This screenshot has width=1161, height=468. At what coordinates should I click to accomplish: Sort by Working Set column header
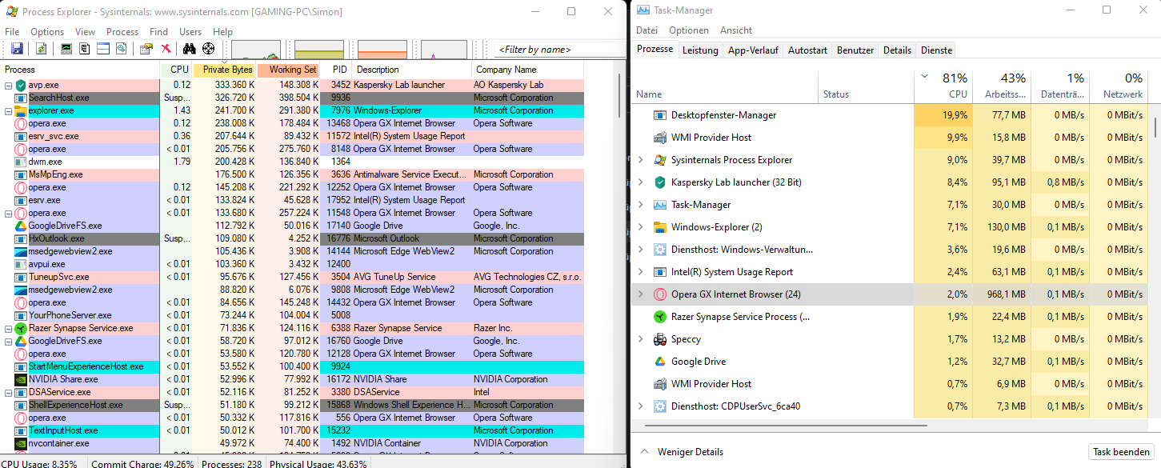289,70
